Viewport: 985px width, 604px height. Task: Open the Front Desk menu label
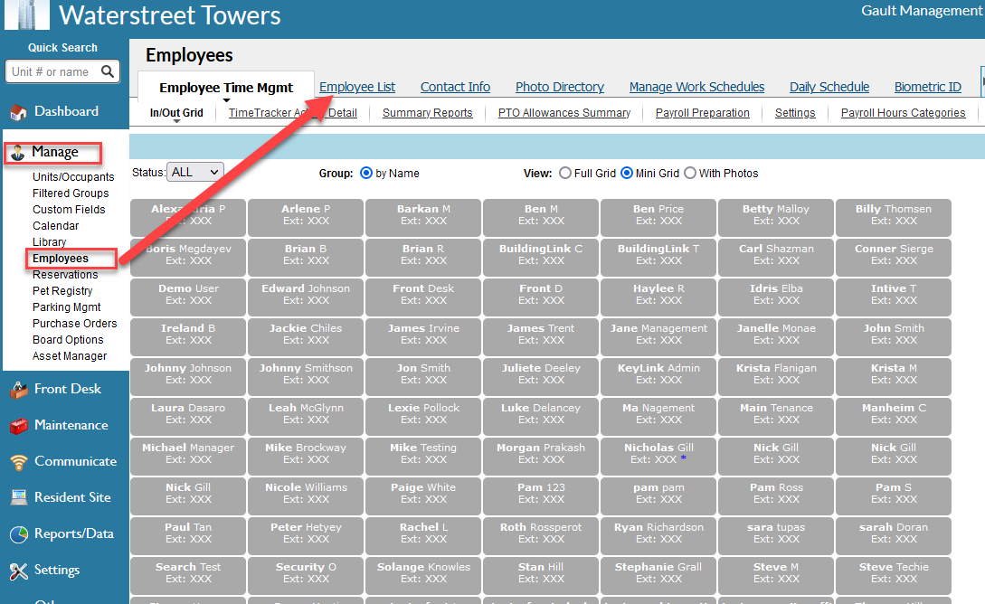click(x=68, y=390)
